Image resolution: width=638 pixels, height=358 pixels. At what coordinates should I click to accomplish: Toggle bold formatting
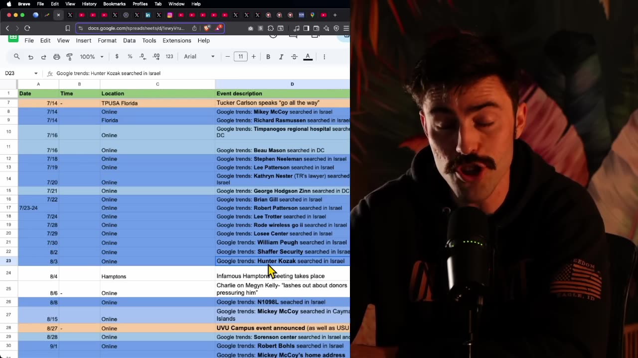coord(268,57)
